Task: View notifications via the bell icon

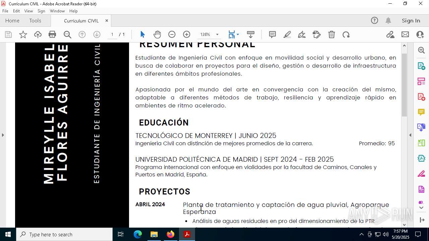Action: coord(388,20)
